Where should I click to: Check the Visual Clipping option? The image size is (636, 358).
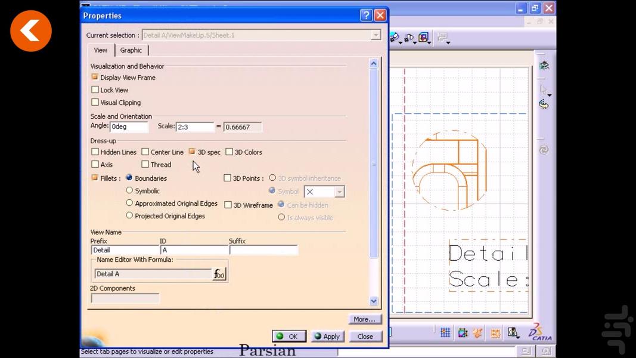click(95, 102)
